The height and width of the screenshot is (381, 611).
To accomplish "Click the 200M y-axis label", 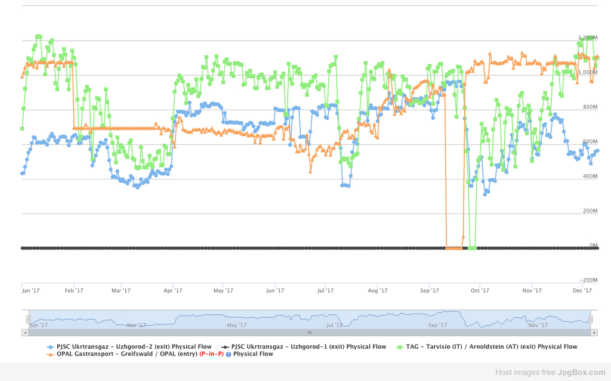I will click(x=590, y=211).
